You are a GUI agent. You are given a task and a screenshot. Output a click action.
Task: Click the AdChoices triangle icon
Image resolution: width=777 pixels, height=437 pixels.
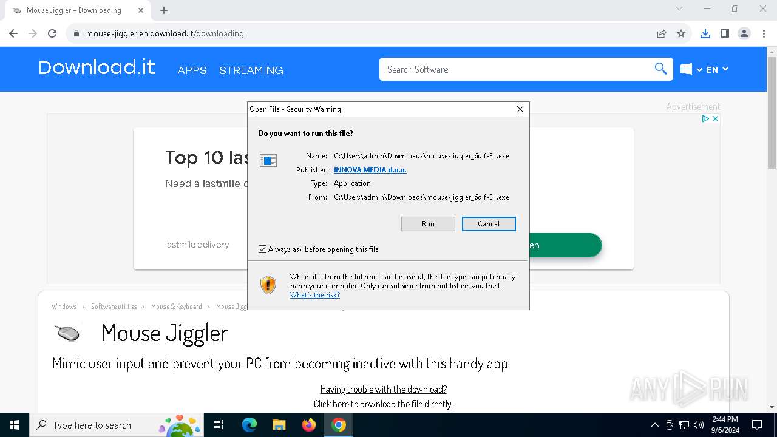coord(706,118)
